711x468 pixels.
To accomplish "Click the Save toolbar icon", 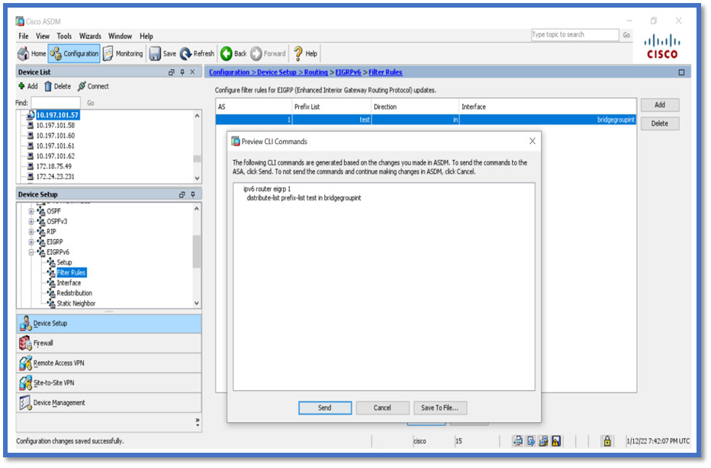I will [x=162, y=53].
